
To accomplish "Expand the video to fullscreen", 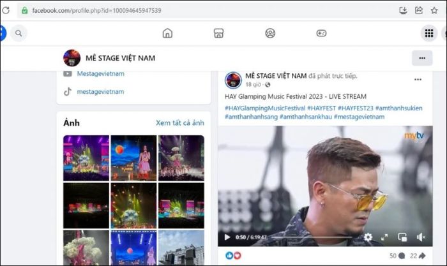I will 384,237.
